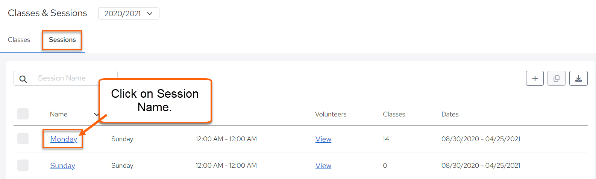Toggle the select-all checkbox in header
The width and height of the screenshot is (596, 179).
coord(23,114)
